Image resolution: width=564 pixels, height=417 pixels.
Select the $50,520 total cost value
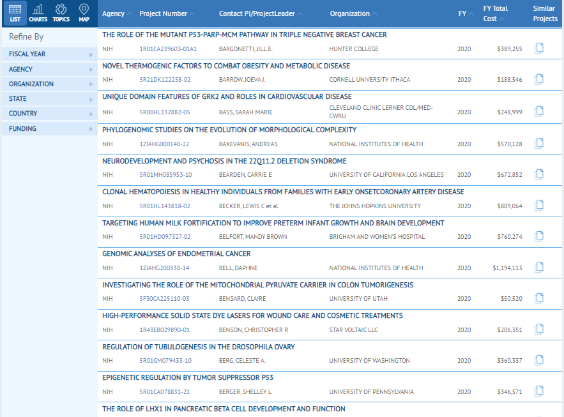click(511, 299)
